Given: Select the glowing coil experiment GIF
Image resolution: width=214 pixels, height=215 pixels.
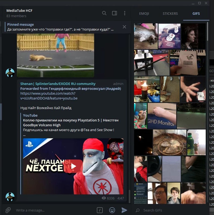Looking at the screenshot, I should click(x=147, y=89).
